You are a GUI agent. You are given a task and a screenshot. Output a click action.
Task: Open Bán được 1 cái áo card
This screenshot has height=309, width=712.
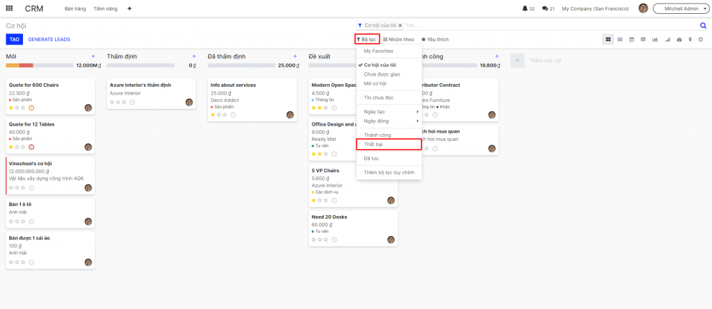pyautogui.click(x=50, y=251)
